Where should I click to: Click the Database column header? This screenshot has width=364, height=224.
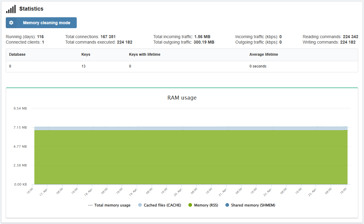17,54
